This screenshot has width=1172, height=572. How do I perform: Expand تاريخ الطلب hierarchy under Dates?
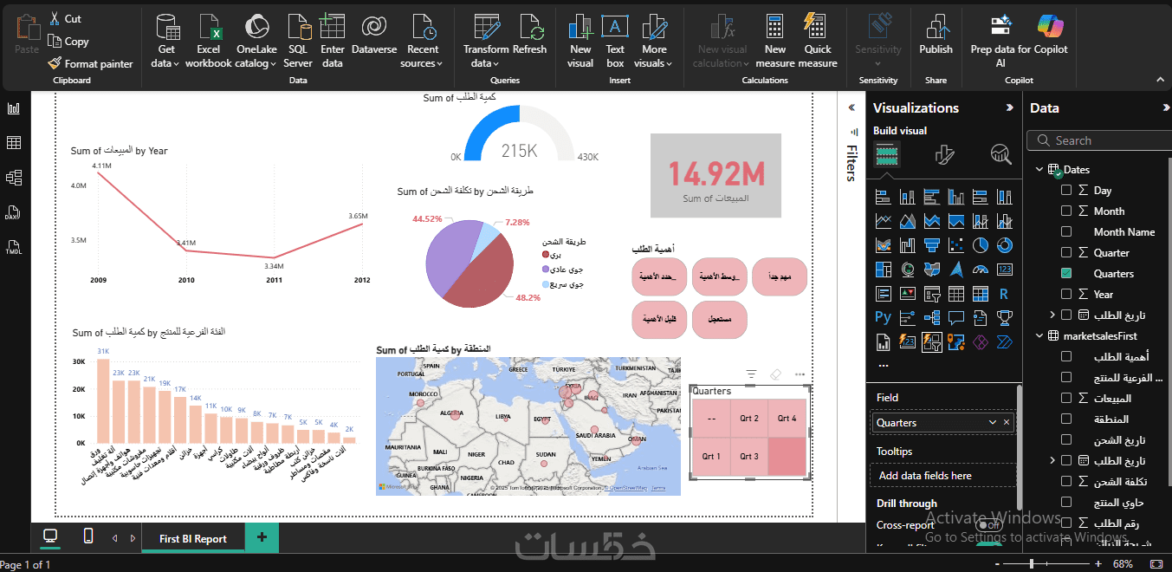[1052, 315]
